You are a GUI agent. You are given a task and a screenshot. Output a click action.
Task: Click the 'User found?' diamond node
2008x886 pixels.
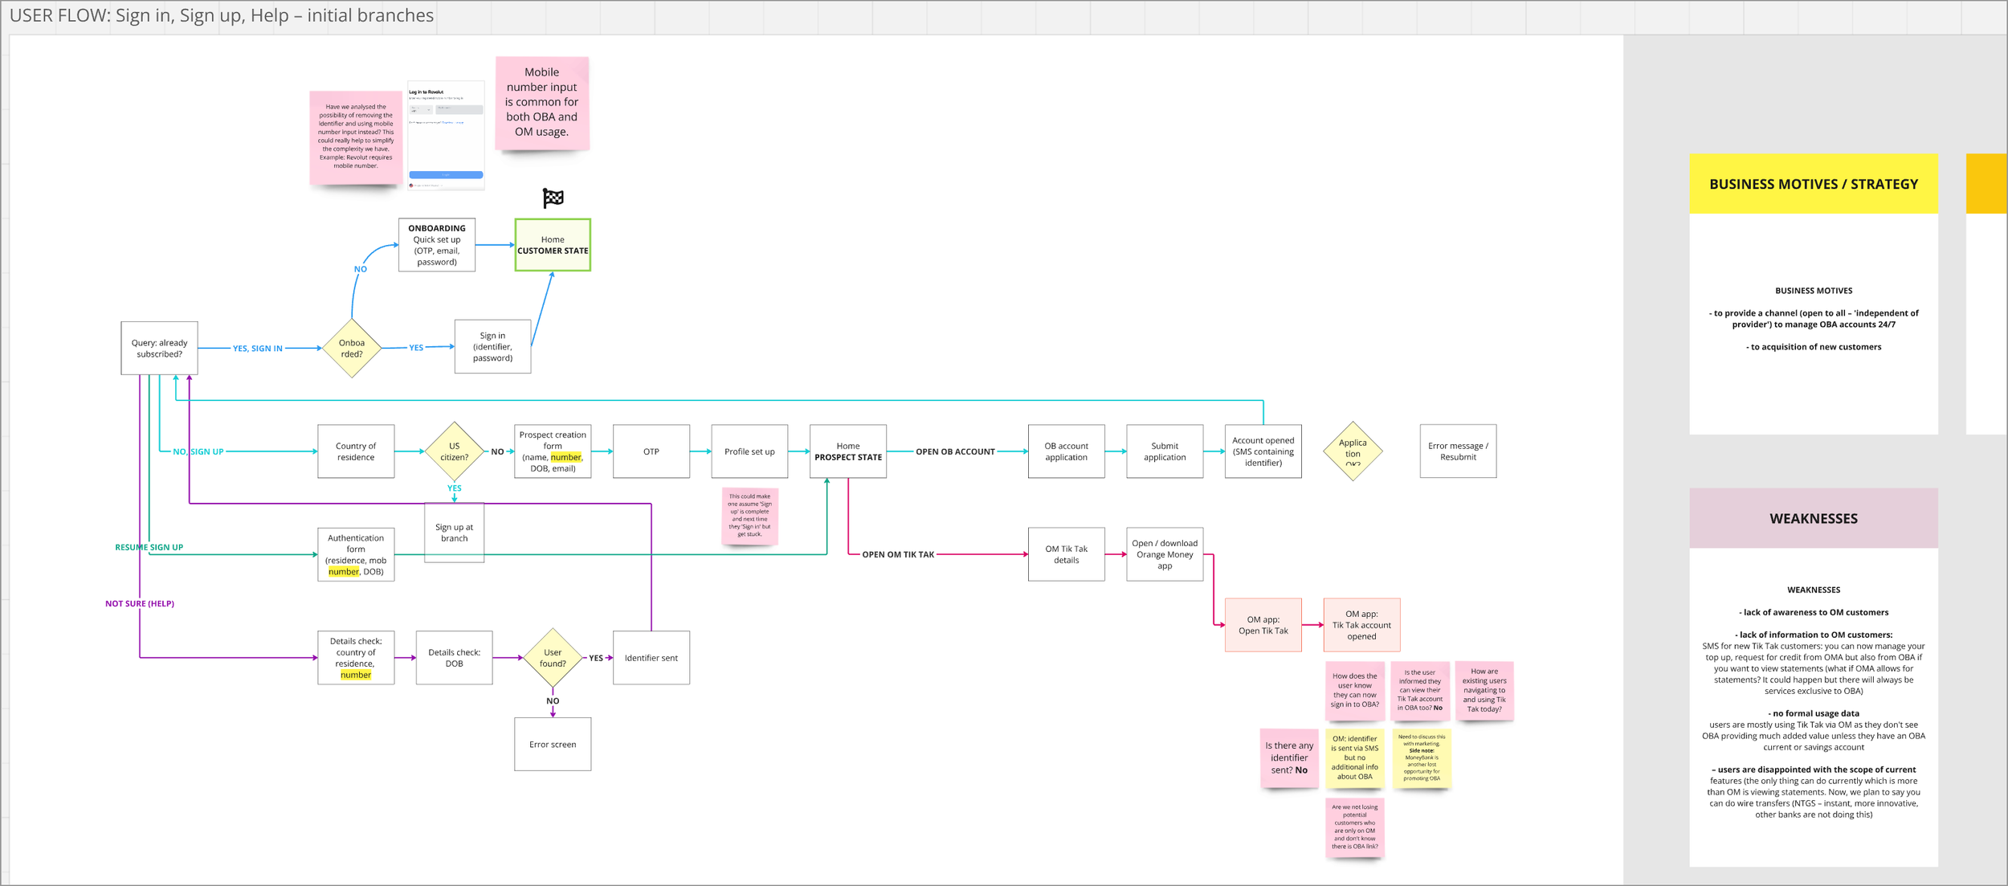pyautogui.click(x=553, y=658)
